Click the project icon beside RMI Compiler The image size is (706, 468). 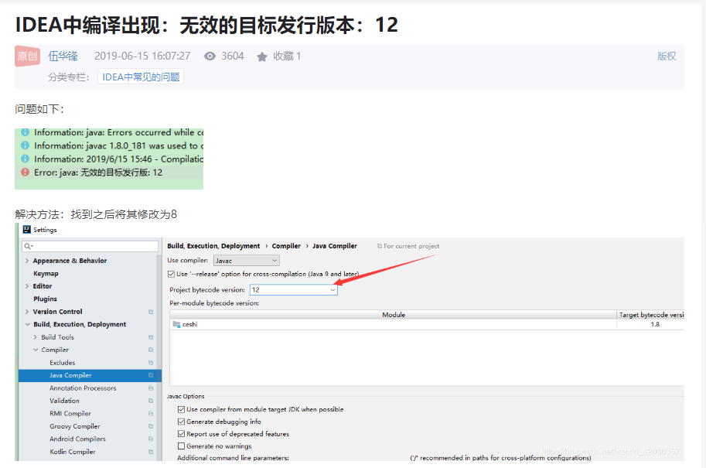(x=151, y=414)
